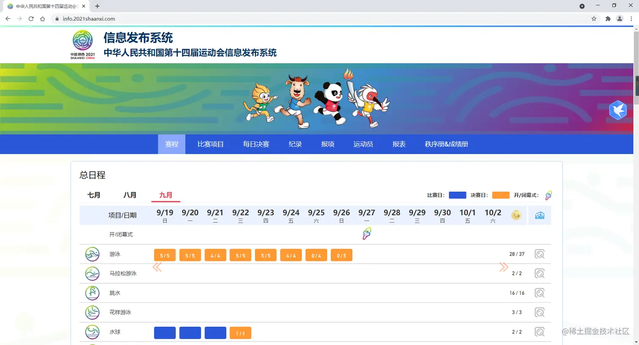Image resolution: width=639 pixels, height=345 pixels.
Task: View details for 水球 row magnifier
Action: coord(540,332)
